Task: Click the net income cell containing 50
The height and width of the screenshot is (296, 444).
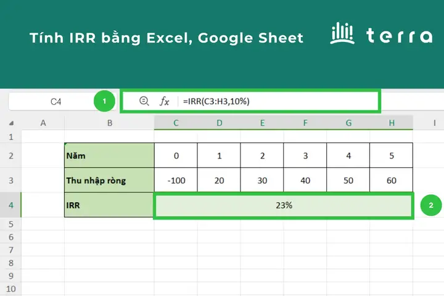Action: tap(348, 180)
